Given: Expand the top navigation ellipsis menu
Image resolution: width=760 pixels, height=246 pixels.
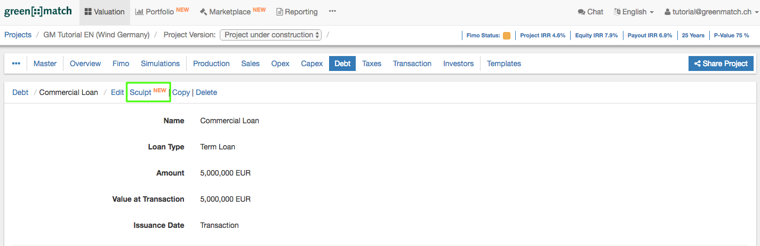Looking at the screenshot, I should (332, 12).
